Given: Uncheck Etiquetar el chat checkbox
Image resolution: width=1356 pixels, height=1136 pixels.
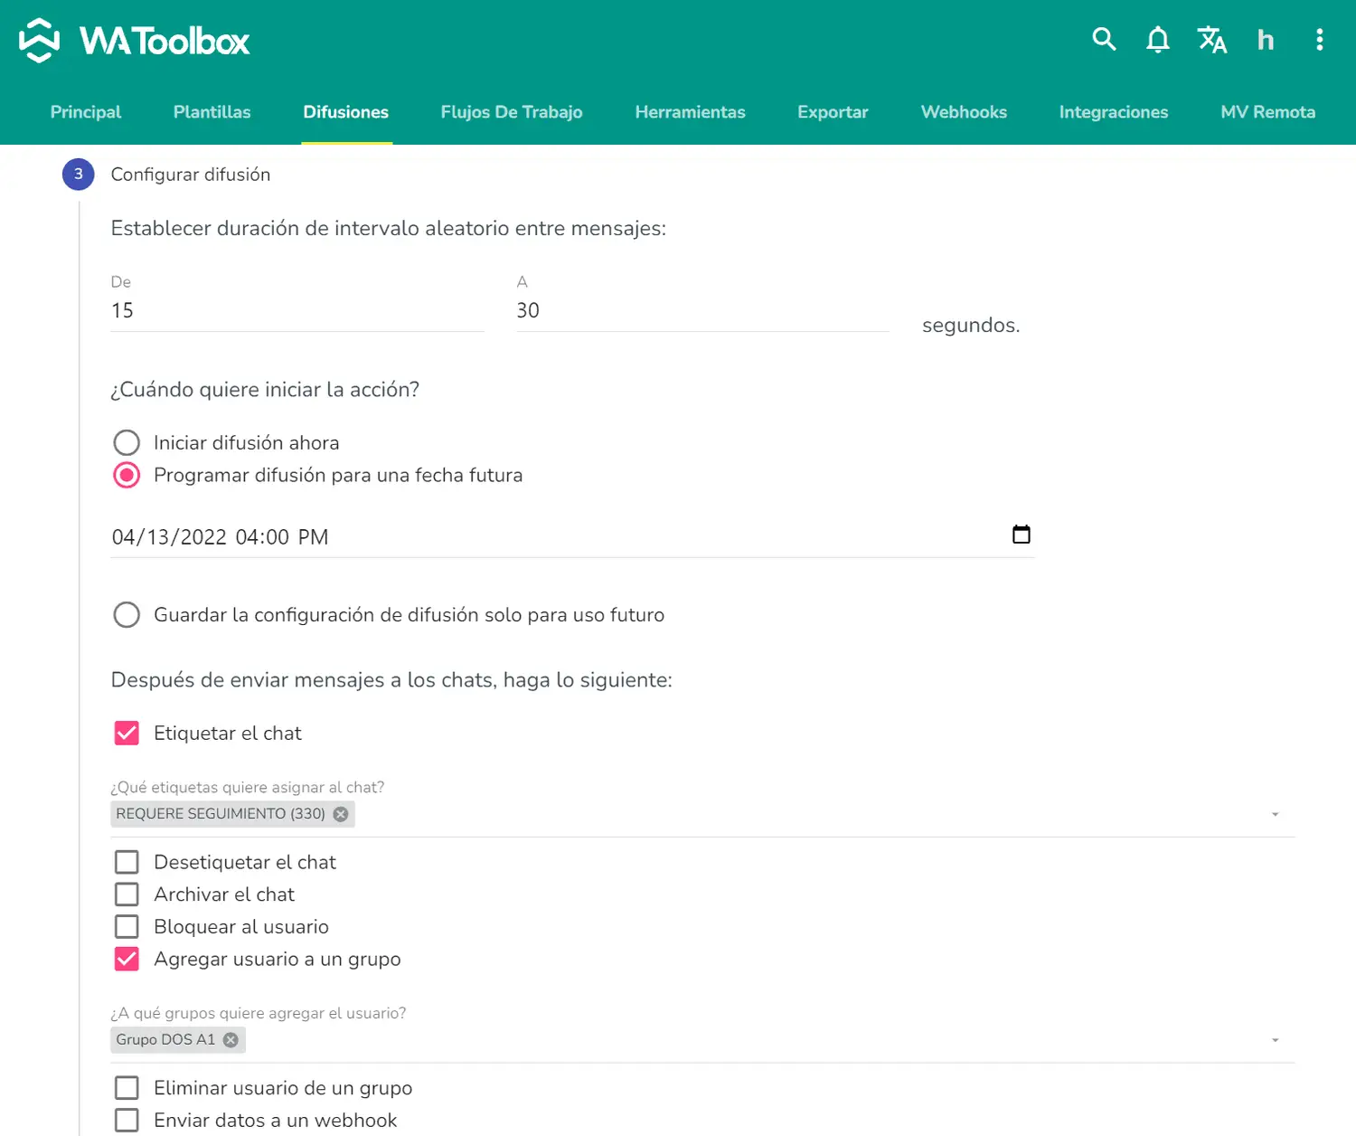Looking at the screenshot, I should 127,733.
